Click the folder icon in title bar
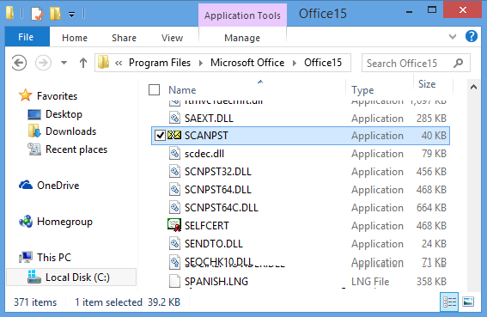 pyautogui.click(x=10, y=13)
